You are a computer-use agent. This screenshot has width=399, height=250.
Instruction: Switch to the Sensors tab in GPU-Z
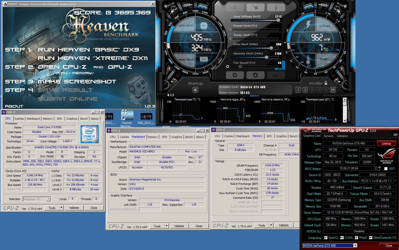[x=328, y=136]
